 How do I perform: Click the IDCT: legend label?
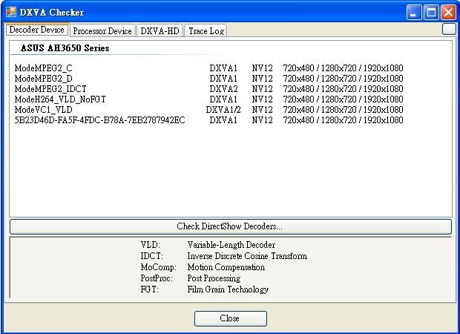[151, 256]
